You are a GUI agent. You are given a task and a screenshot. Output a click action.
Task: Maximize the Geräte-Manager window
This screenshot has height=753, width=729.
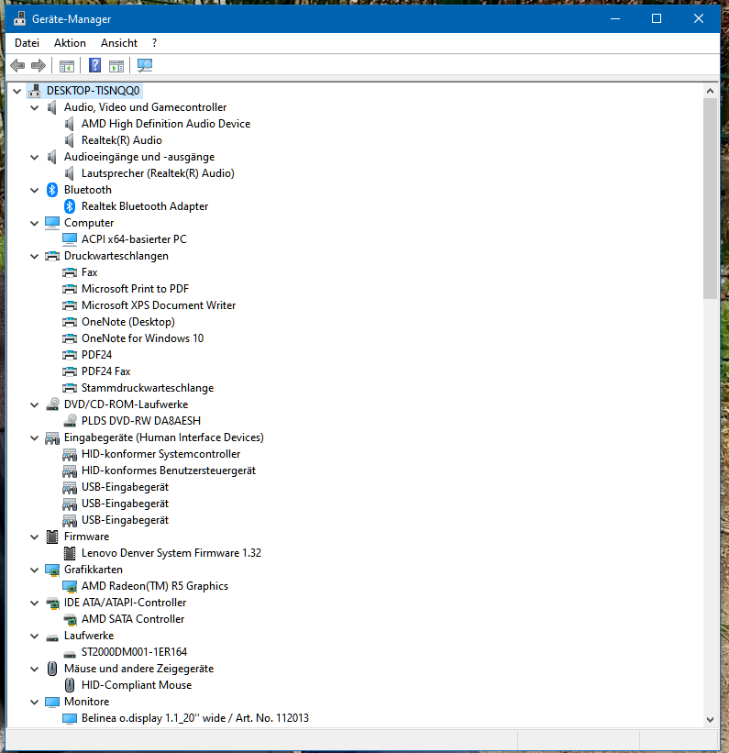click(657, 18)
